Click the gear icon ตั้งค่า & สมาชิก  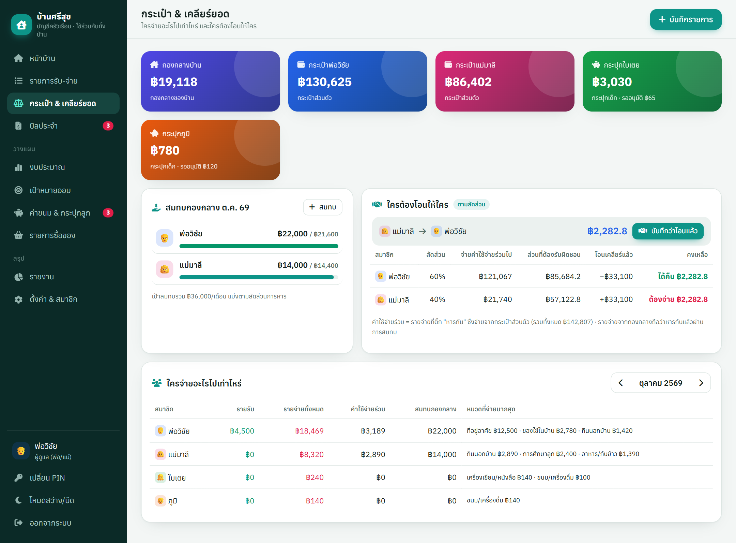[18, 299]
